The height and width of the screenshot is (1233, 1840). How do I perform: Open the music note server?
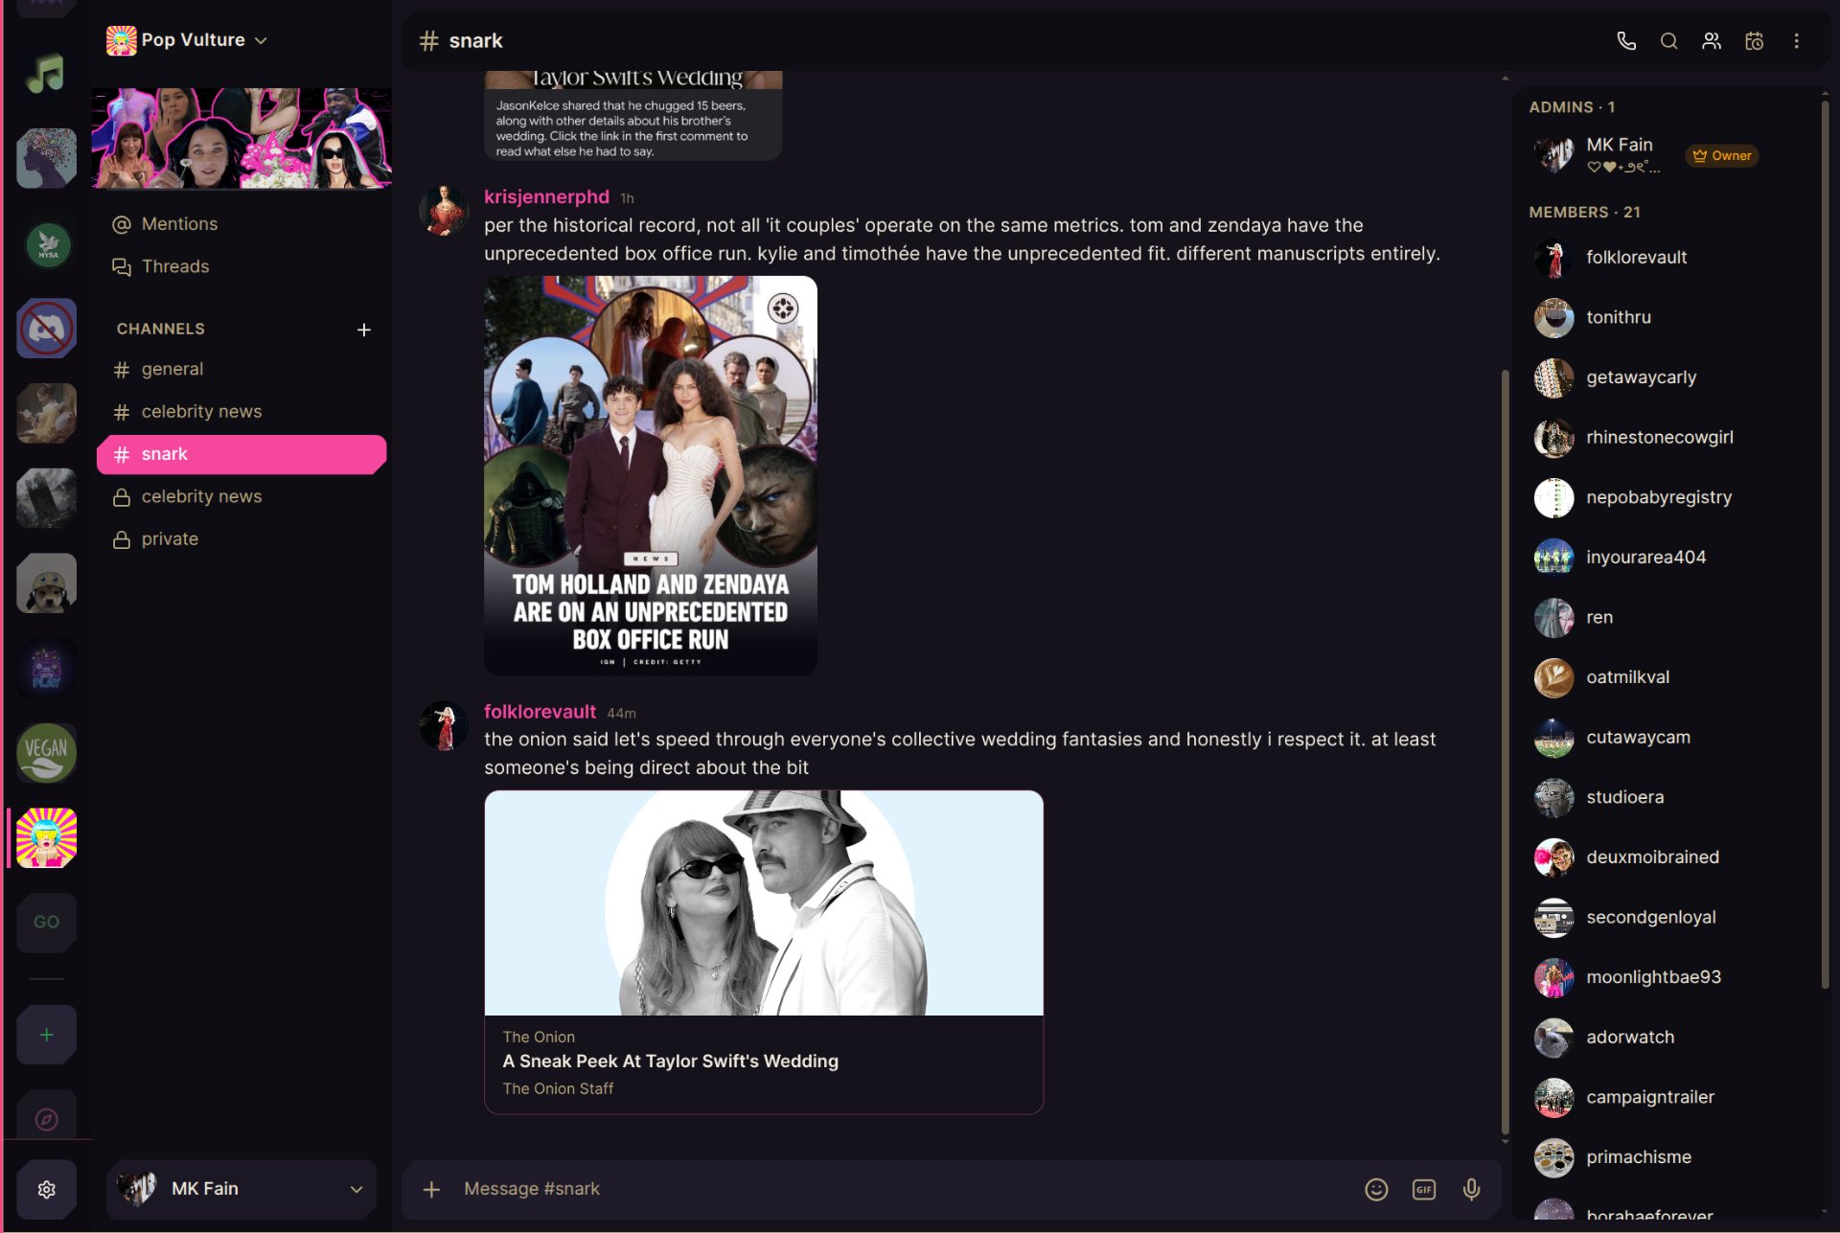tap(46, 74)
